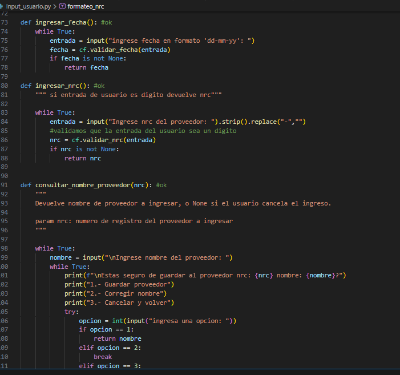Click the formateo_nrc symbol cube icon
The height and width of the screenshot is (375, 400).
point(62,6)
